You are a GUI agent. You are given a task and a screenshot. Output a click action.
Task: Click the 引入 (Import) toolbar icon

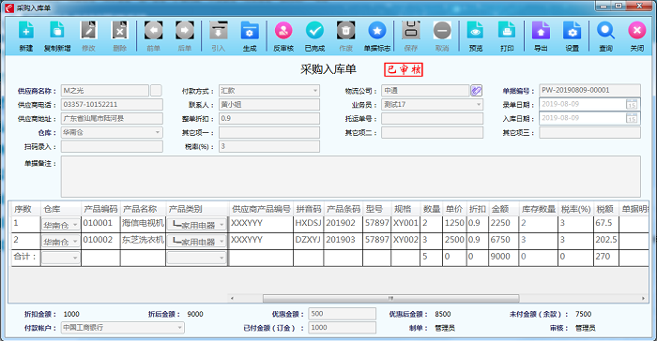click(219, 31)
